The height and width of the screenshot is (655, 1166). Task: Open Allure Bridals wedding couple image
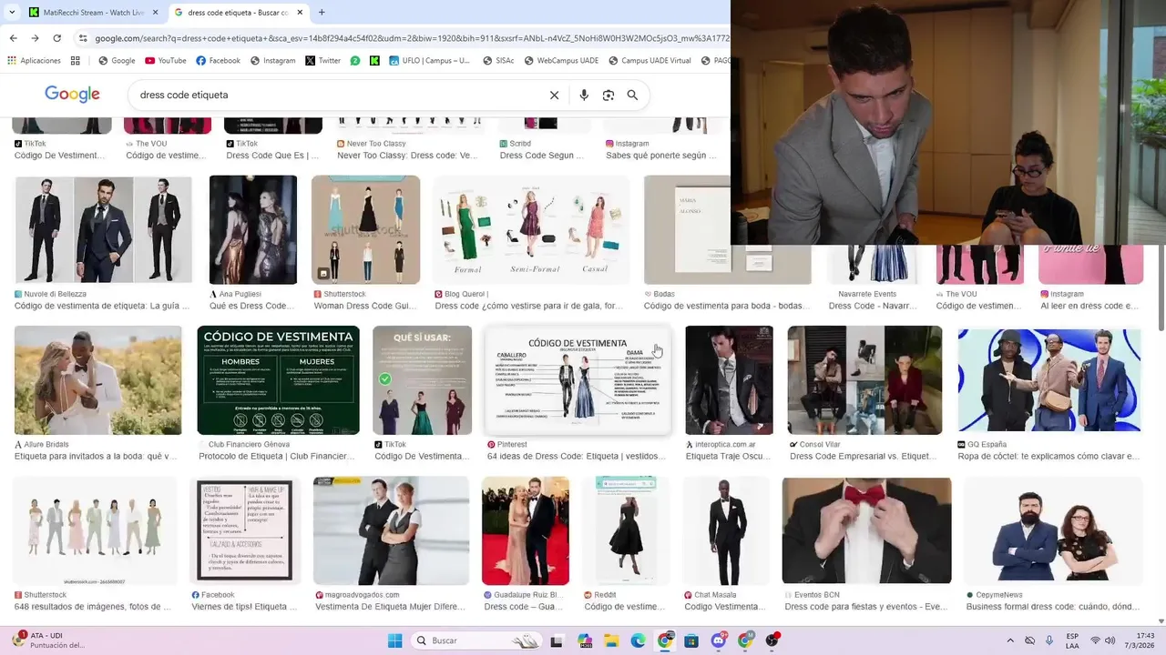point(98,380)
